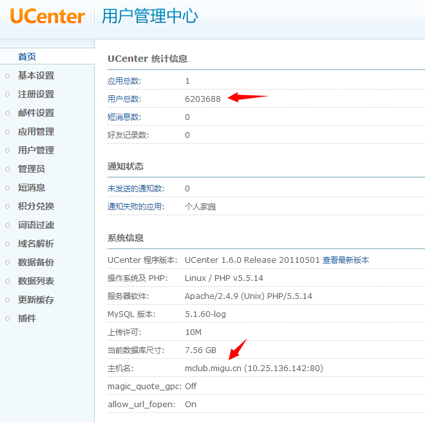Select 管理员 menu item
The image size is (425, 422).
32,169
